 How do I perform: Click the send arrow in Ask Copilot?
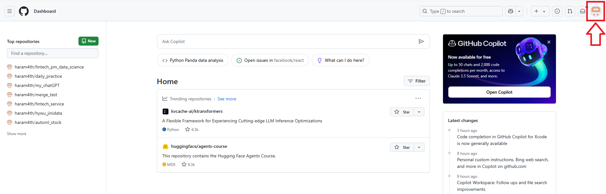421,41
